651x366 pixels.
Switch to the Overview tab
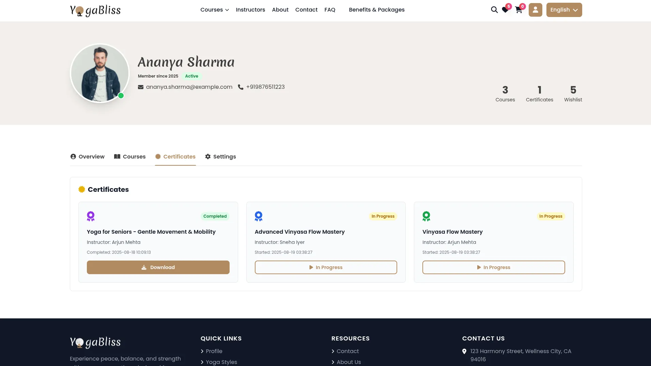[x=88, y=157]
